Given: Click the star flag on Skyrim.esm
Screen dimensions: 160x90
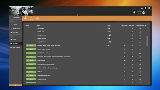Looking at the screenshot, I should (x=108, y=28).
